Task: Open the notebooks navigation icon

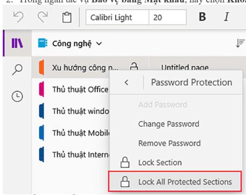Action: 17,43
